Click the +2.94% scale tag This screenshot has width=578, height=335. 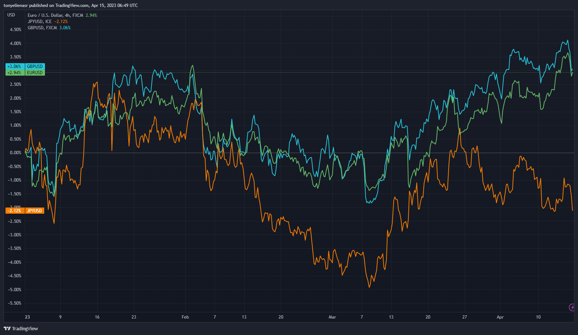click(15, 73)
